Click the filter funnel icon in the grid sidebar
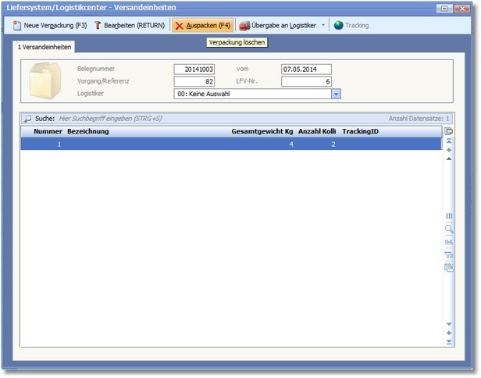Viewport: 481px width, 378px height. pyautogui.click(x=448, y=254)
